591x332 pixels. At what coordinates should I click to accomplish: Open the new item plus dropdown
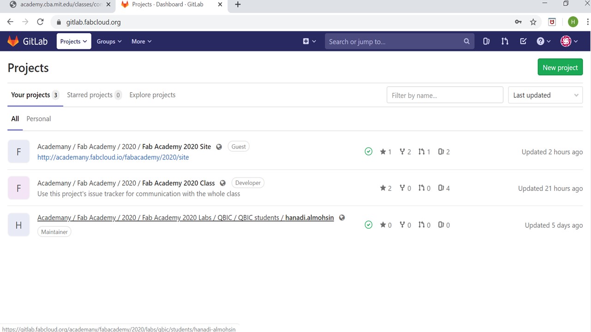[309, 41]
